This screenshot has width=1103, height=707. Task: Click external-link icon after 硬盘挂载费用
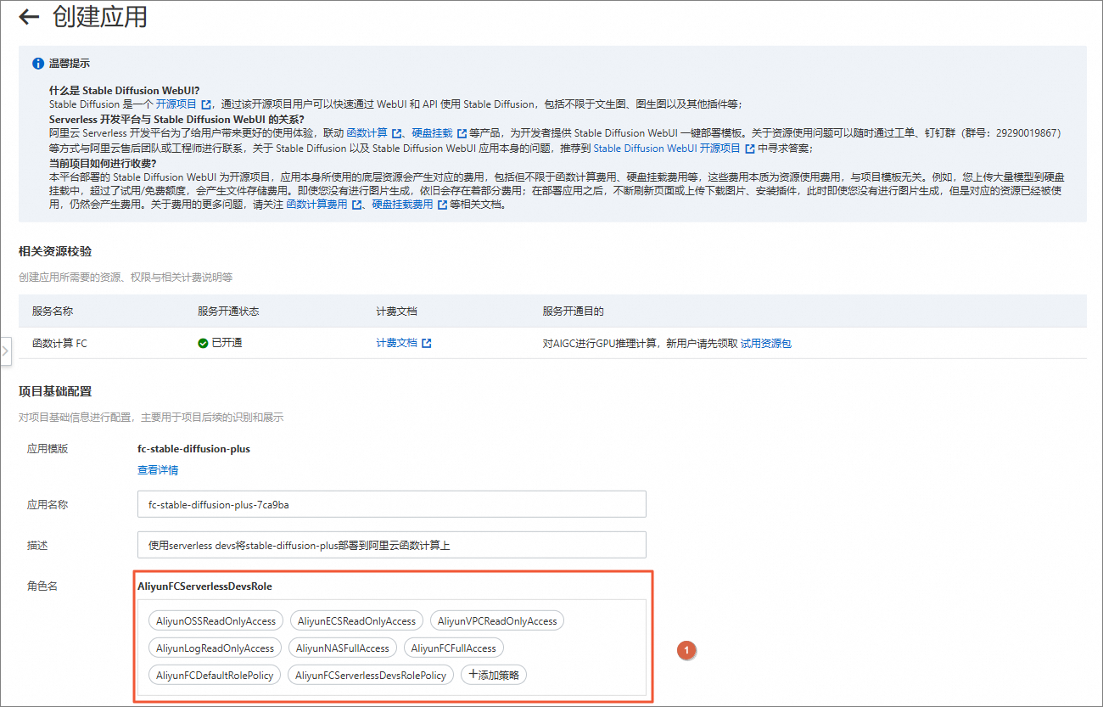[x=442, y=205]
